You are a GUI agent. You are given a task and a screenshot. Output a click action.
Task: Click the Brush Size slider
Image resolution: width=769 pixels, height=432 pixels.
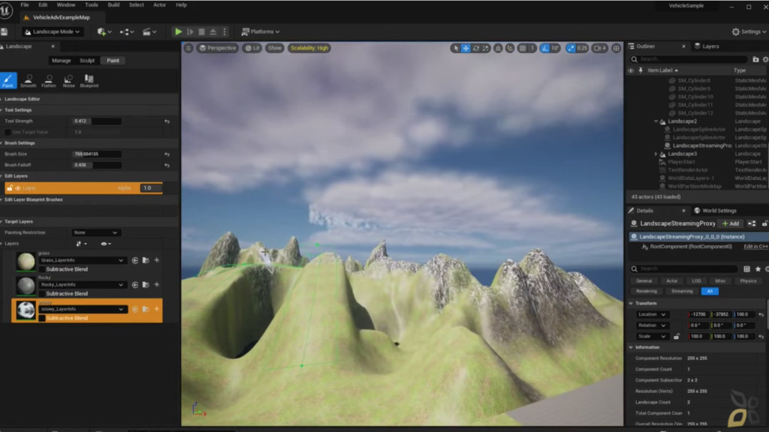tap(97, 154)
